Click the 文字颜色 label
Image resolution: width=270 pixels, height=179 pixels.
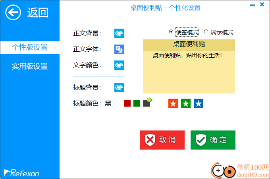(87, 65)
